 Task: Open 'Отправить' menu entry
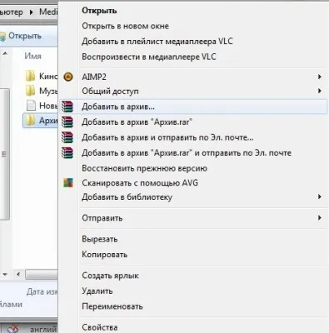point(193,218)
